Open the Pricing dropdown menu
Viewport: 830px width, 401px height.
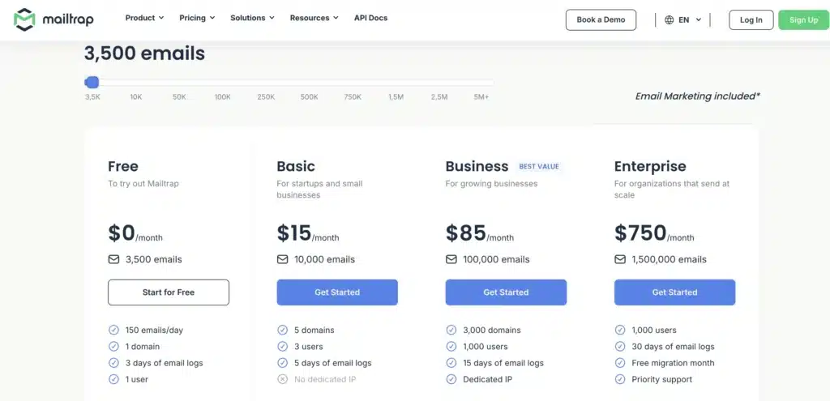[x=197, y=18]
